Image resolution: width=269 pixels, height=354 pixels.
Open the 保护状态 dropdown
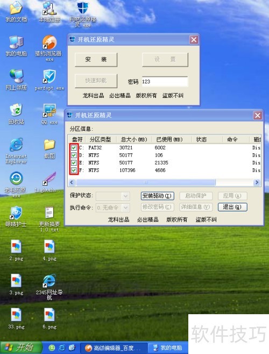coord(113,196)
